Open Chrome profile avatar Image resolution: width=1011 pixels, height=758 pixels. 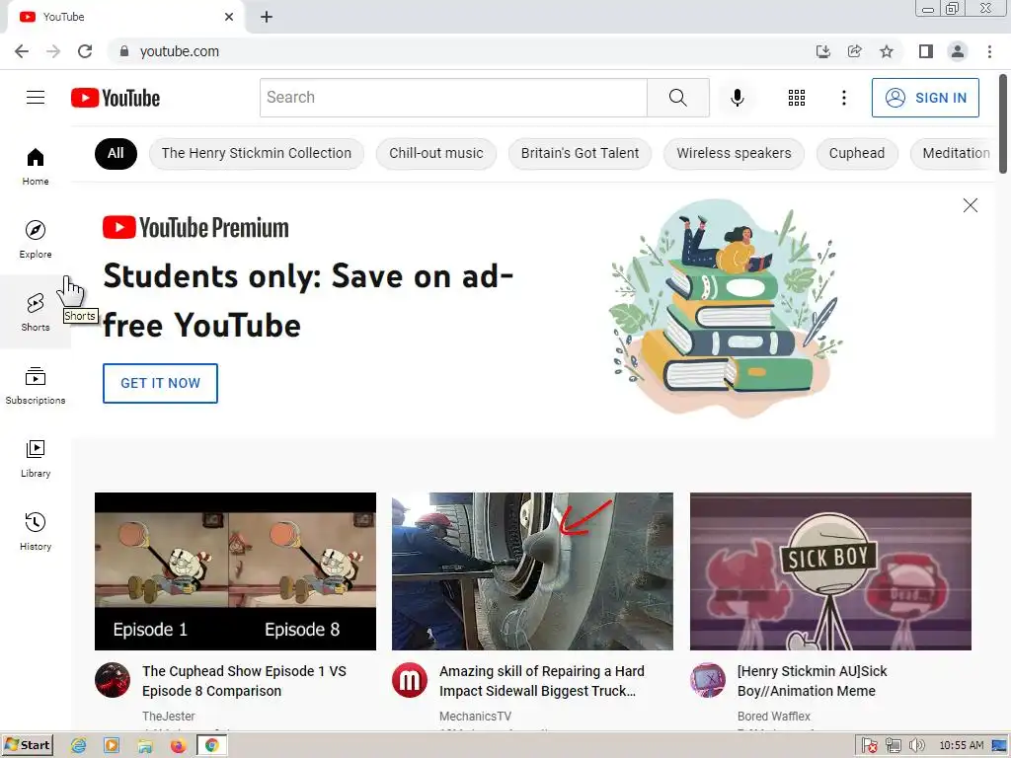958,51
